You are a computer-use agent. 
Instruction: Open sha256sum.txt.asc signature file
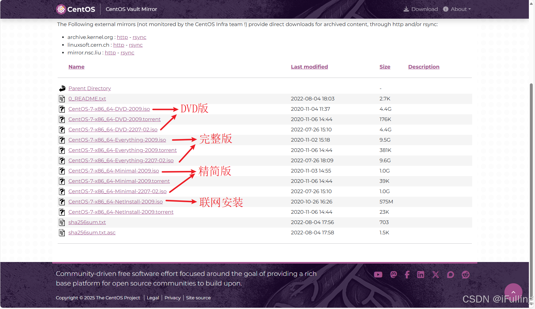pyautogui.click(x=92, y=233)
